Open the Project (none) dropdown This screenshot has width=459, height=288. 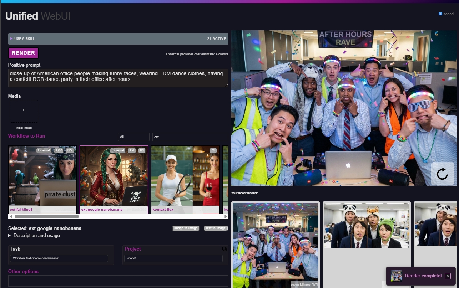pos(173,258)
